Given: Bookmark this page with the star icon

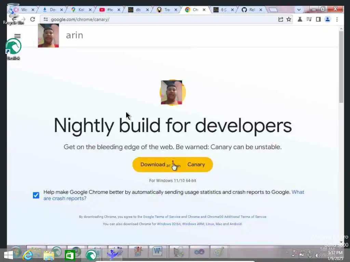Looking at the screenshot, I should (x=289, y=19).
